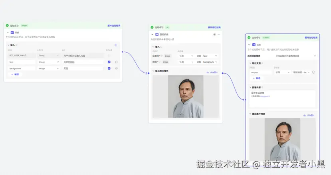Click 保存图片 in the end node preview
The width and height of the screenshot is (331, 175).
[309, 115]
